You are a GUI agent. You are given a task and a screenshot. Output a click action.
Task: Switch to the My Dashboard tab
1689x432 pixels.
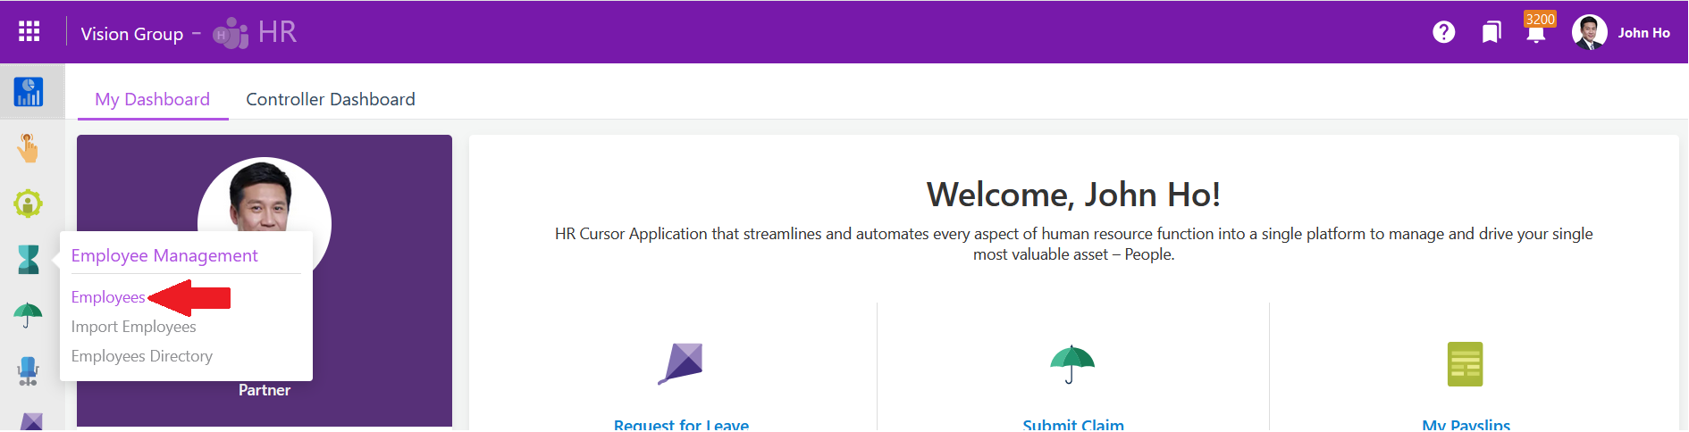153,99
